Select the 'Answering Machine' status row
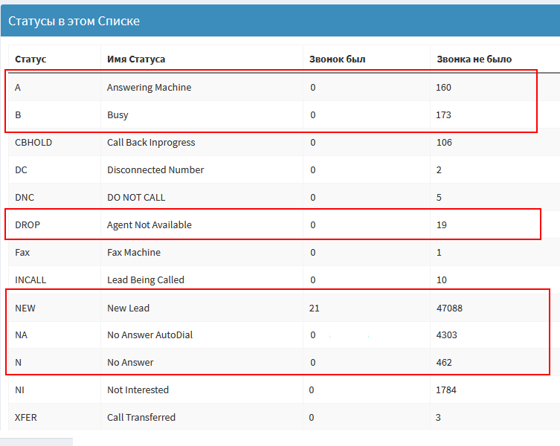560x446 pixels. [149, 88]
